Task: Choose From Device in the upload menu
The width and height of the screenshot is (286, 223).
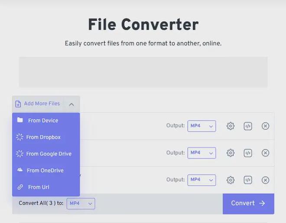Action: pyautogui.click(x=43, y=121)
